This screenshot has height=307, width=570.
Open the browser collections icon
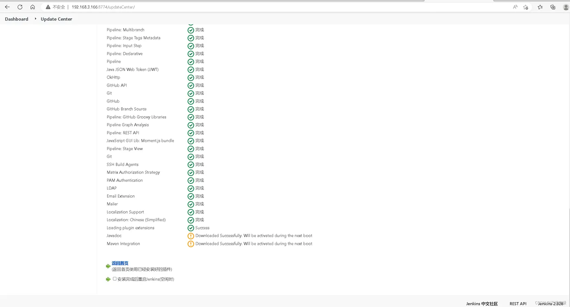point(553,7)
